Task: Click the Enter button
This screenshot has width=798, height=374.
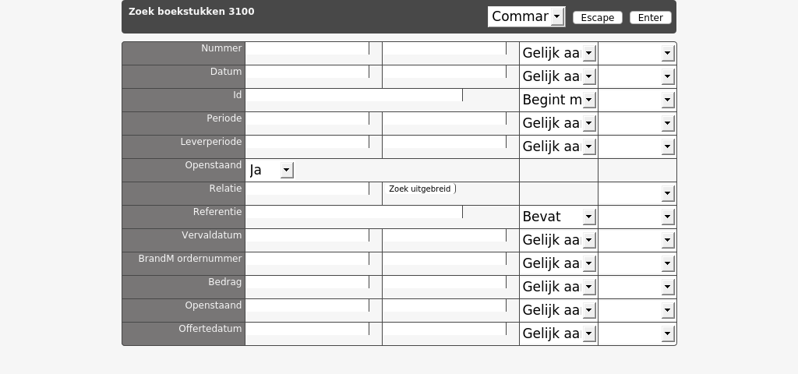Action: (x=651, y=18)
